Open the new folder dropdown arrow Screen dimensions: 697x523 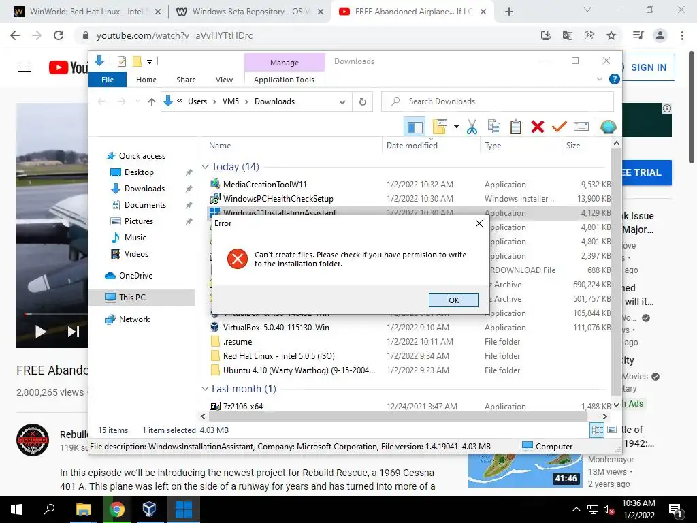pos(456,127)
